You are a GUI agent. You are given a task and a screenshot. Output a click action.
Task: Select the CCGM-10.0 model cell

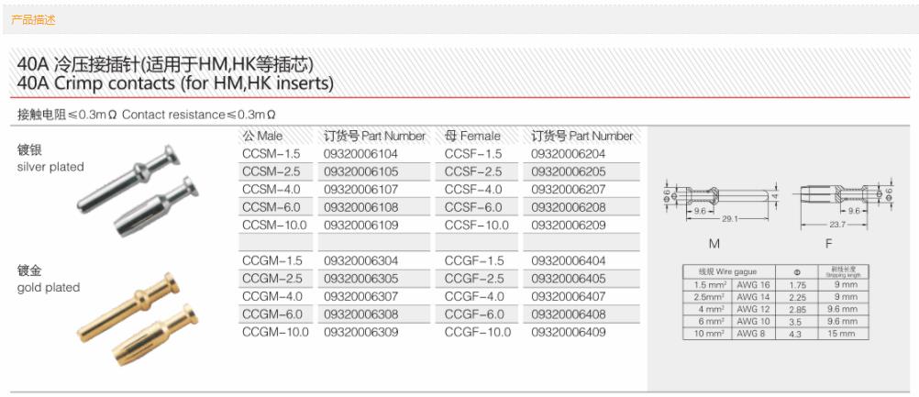click(x=275, y=332)
